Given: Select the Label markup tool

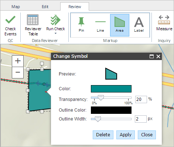Looking at the screenshot, I should [139, 25].
